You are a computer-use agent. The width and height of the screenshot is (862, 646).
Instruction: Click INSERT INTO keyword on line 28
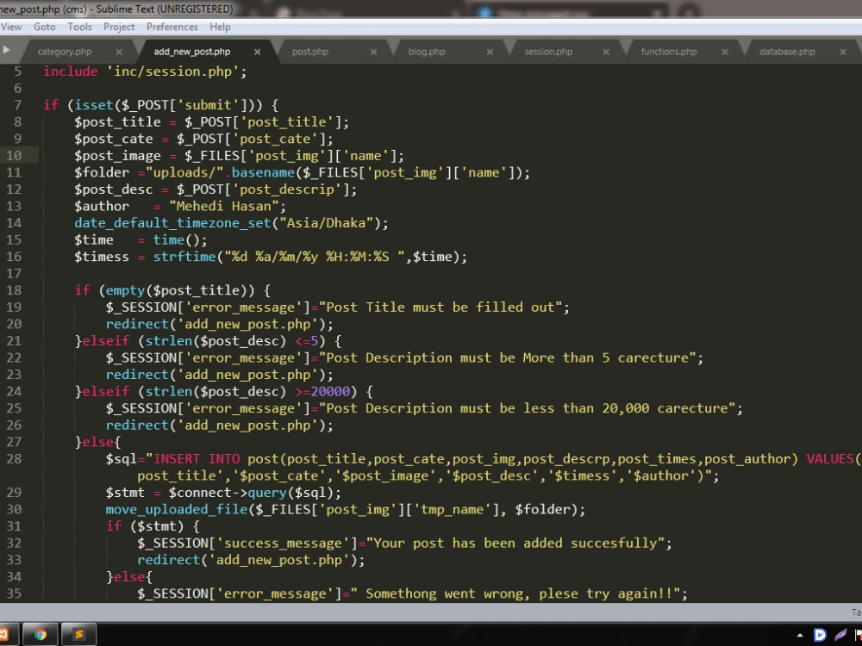pyautogui.click(x=197, y=459)
